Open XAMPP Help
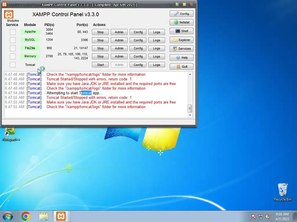 point(182,58)
